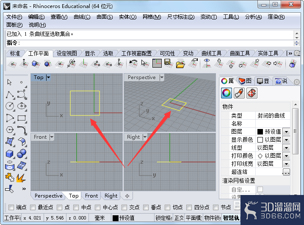Enable 四分点 quadrant snap
The height and width of the screenshot is (225, 304).
[x=189, y=207]
